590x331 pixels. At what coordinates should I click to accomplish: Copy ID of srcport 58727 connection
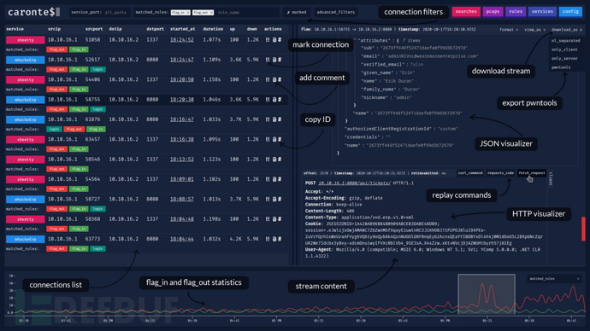(280, 200)
